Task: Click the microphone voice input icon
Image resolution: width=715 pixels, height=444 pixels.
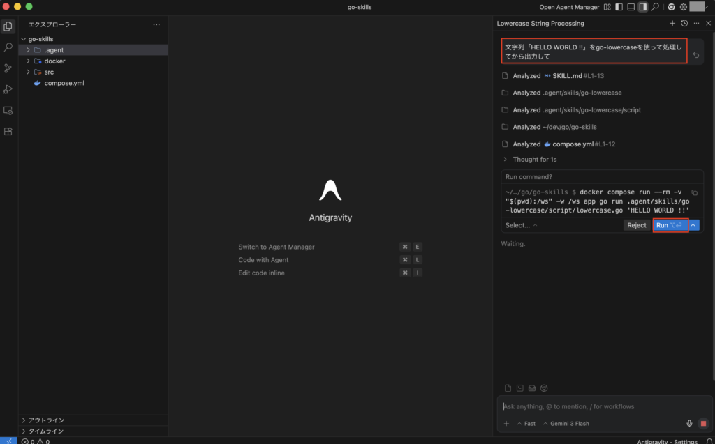Action: 689,423
